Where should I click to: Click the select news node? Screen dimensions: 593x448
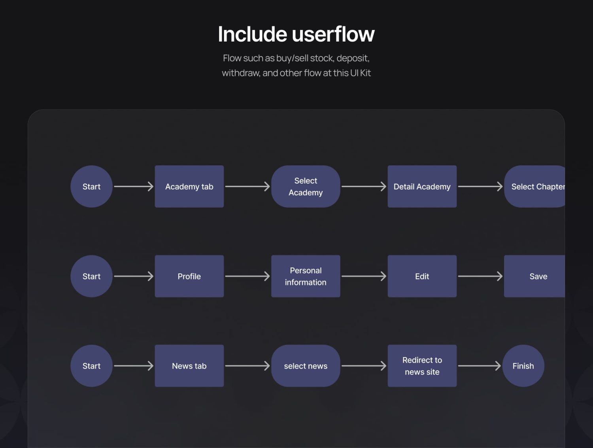coord(306,366)
